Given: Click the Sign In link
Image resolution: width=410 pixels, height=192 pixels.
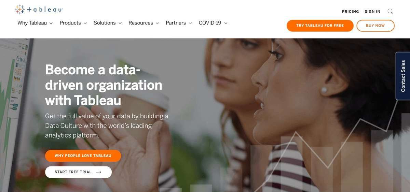Looking at the screenshot, I should pos(372,12).
